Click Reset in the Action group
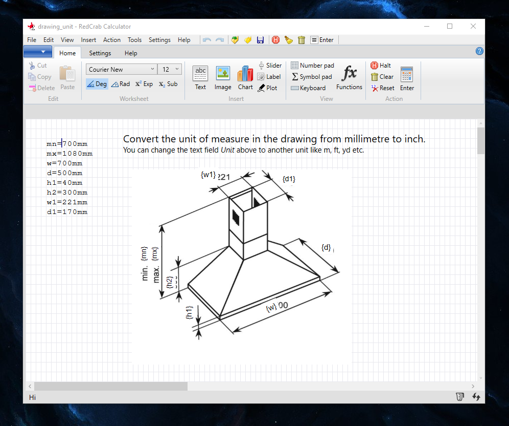The image size is (509, 426). pos(383,88)
